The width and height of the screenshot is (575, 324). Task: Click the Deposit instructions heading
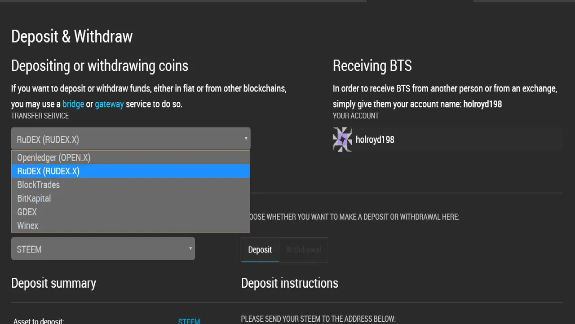(290, 283)
